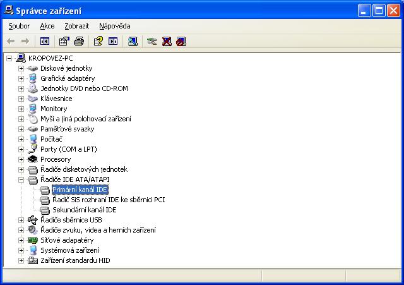Expand the Porty (COM a LPT) node
Image resolution: width=404 pixels, height=285 pixels.
21,149
